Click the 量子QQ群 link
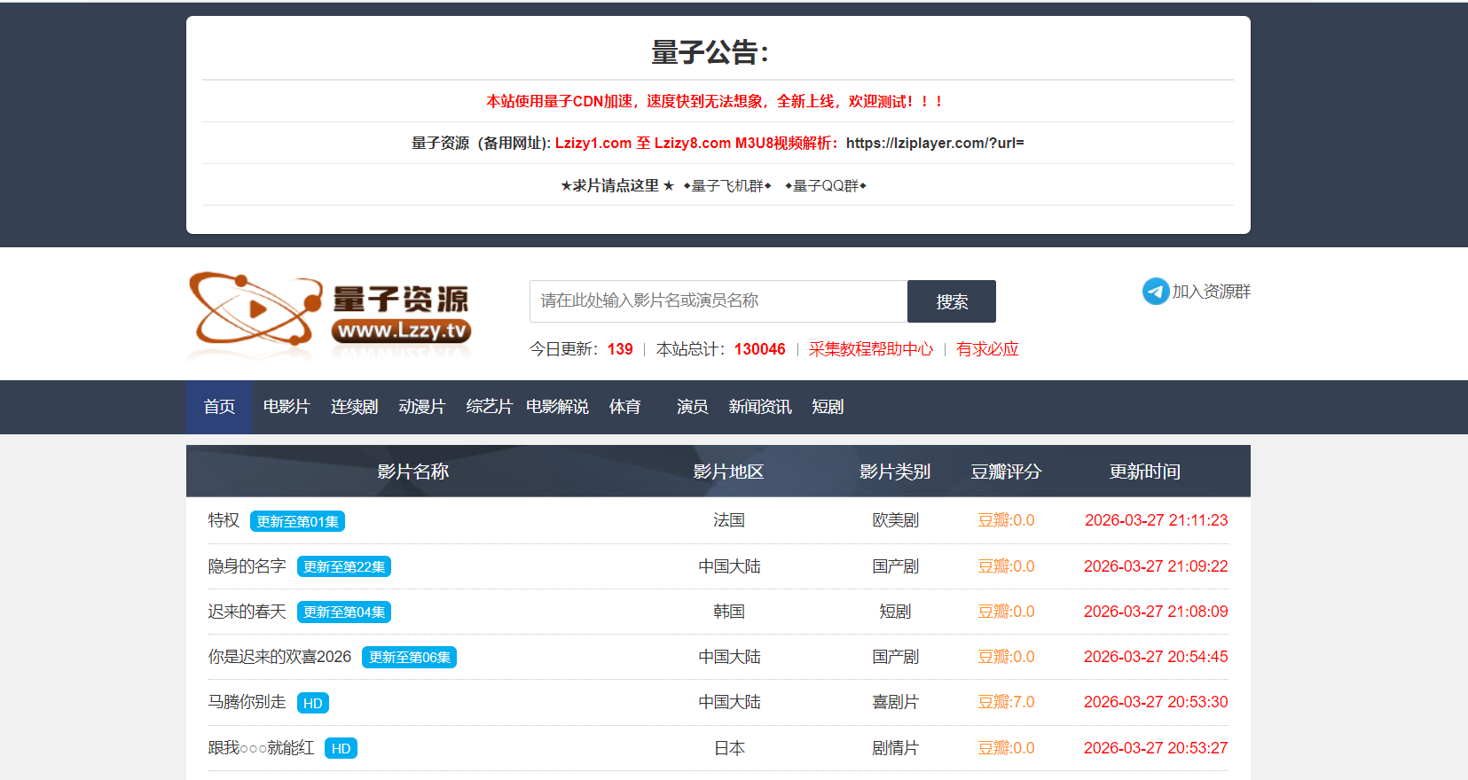Image resolution: width=1468 pixels, height=780 pixels. coord(826,185)
